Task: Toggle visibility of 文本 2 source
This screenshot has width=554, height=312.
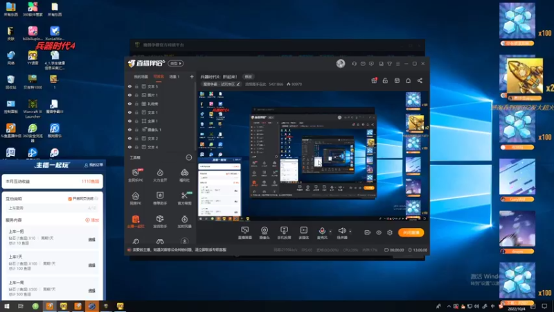Action: pyautogui.click(x=129, y=138)
